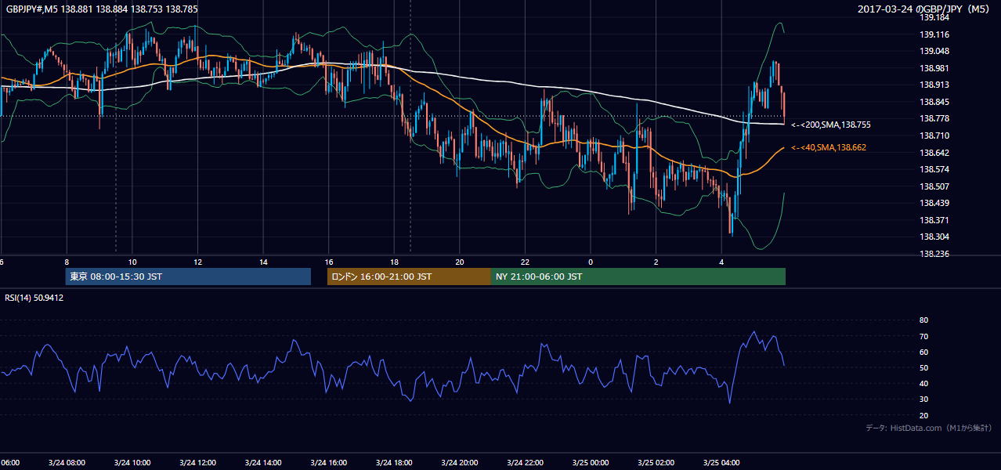Image resolution: width=1001 pixels, height=470 pixels.
Task: Click the 3/25 02:00 time axis label
Action: pos(656,463)
